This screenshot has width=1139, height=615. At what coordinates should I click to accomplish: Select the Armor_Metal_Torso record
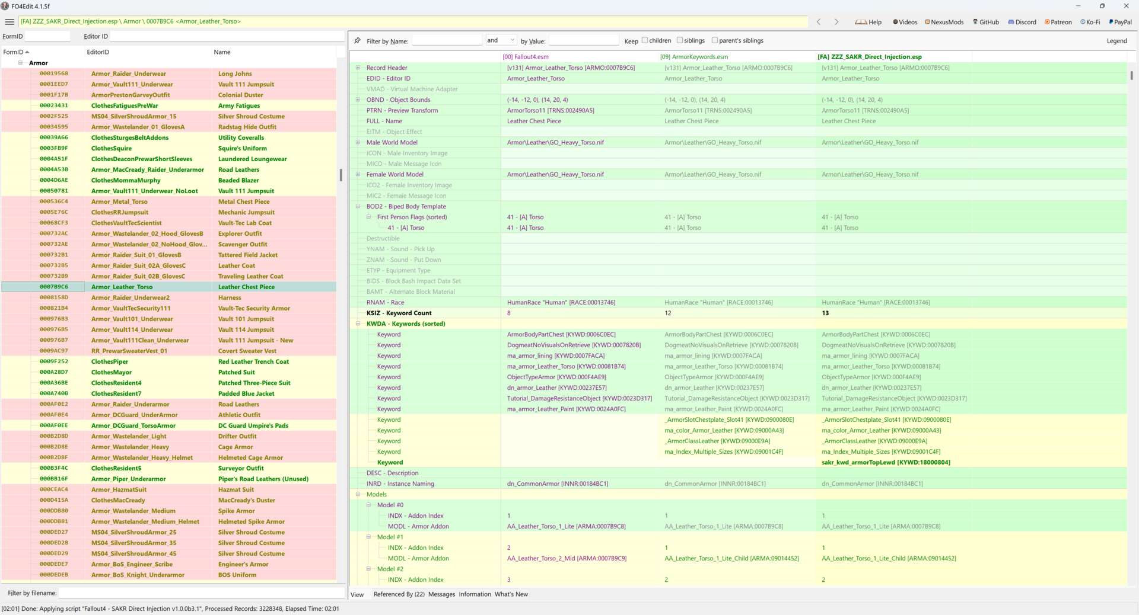[x=168, y=201]
